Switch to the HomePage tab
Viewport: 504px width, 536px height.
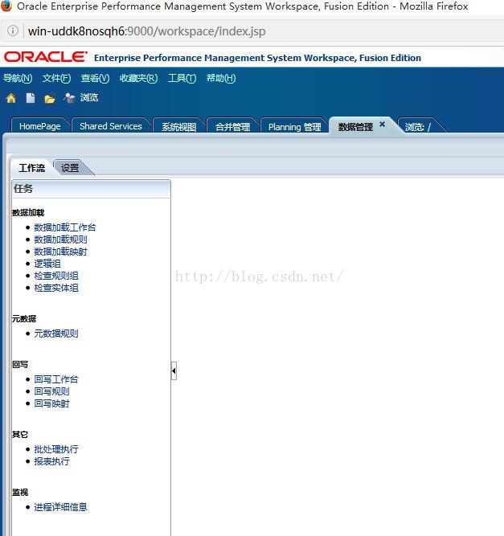pyautogui.click(x=40, y=126)
